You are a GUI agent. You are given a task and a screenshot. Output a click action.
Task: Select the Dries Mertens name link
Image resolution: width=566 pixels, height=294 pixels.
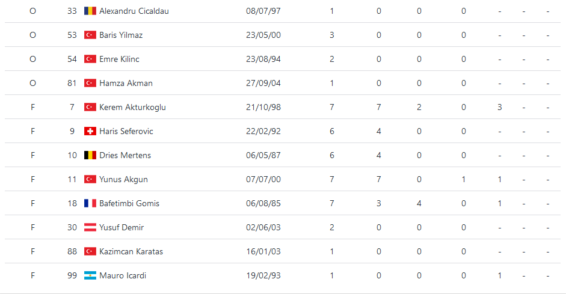[125, 155]
